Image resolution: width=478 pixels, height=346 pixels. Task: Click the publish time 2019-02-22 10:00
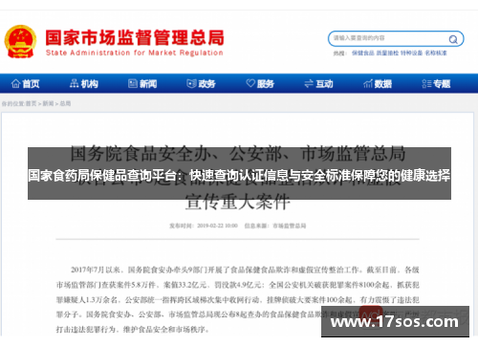coord(217,226)
